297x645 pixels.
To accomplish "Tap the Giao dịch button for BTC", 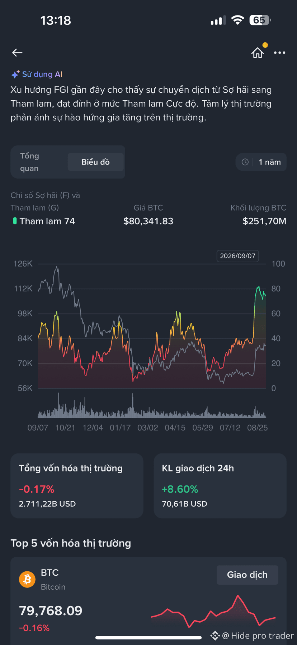I will (x=247, y=575).
